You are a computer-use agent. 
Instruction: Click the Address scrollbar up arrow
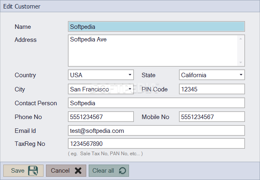coord(241,39)
